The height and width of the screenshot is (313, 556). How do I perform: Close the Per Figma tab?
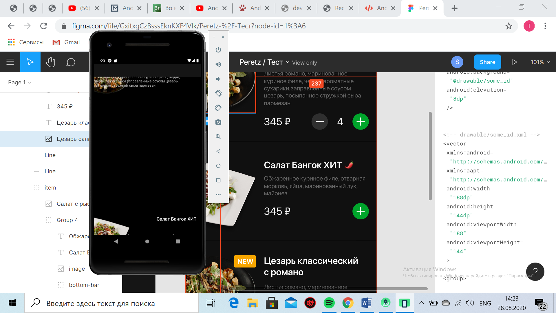[x=435, y=8]
